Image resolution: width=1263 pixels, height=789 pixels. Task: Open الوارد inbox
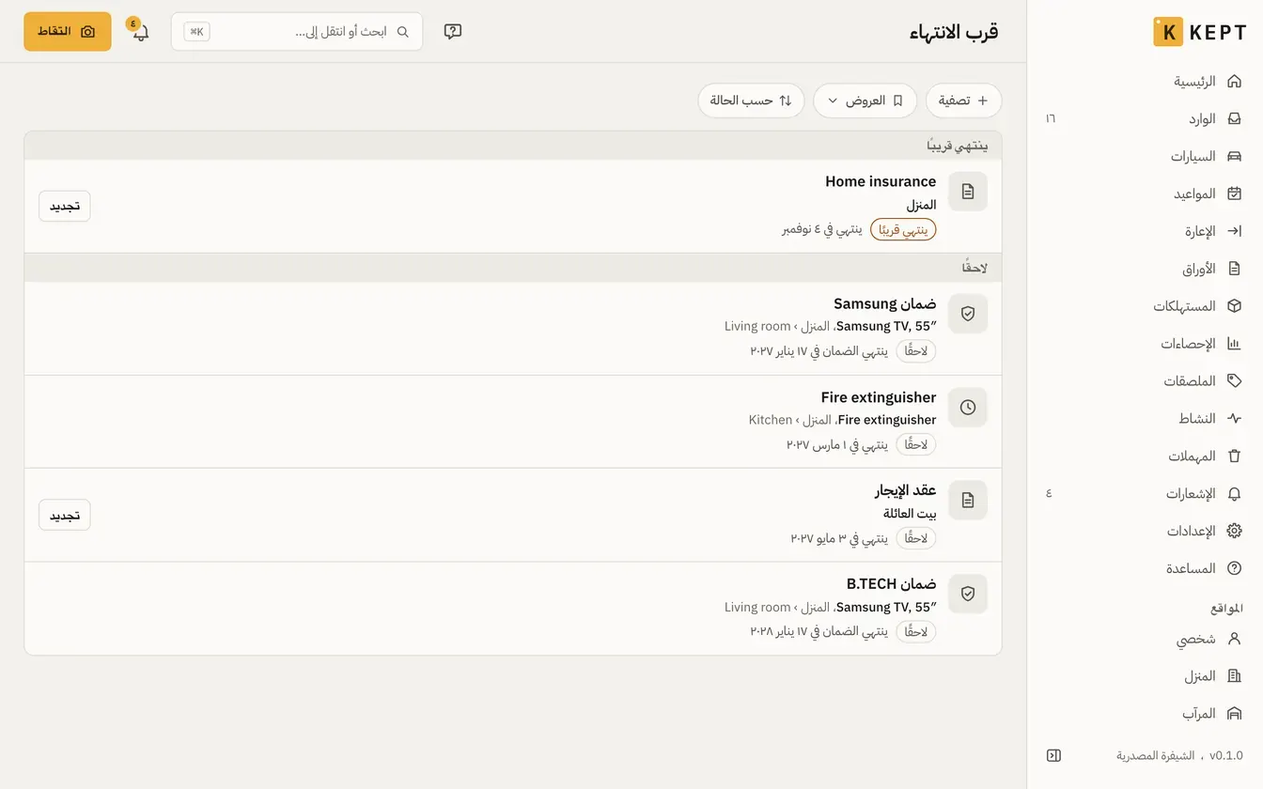pyautogui.click(x=1145, y=119)
